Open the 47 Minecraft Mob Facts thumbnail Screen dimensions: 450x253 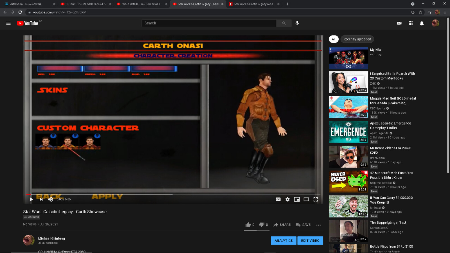click(x=348, y=182)
